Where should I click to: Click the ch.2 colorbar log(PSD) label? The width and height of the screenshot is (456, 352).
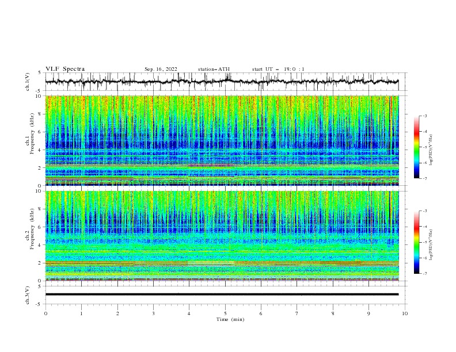coord(431,246)
